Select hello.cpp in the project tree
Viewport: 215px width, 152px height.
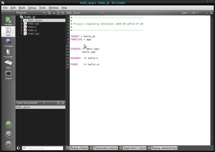pos(34,24)
